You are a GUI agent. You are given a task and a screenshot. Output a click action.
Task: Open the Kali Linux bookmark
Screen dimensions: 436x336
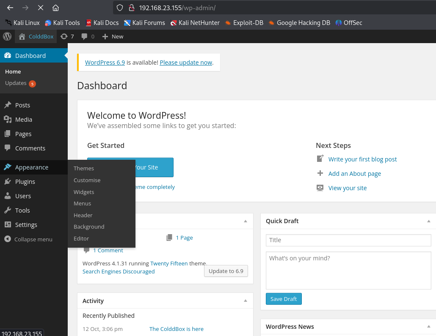pos(22,23)
